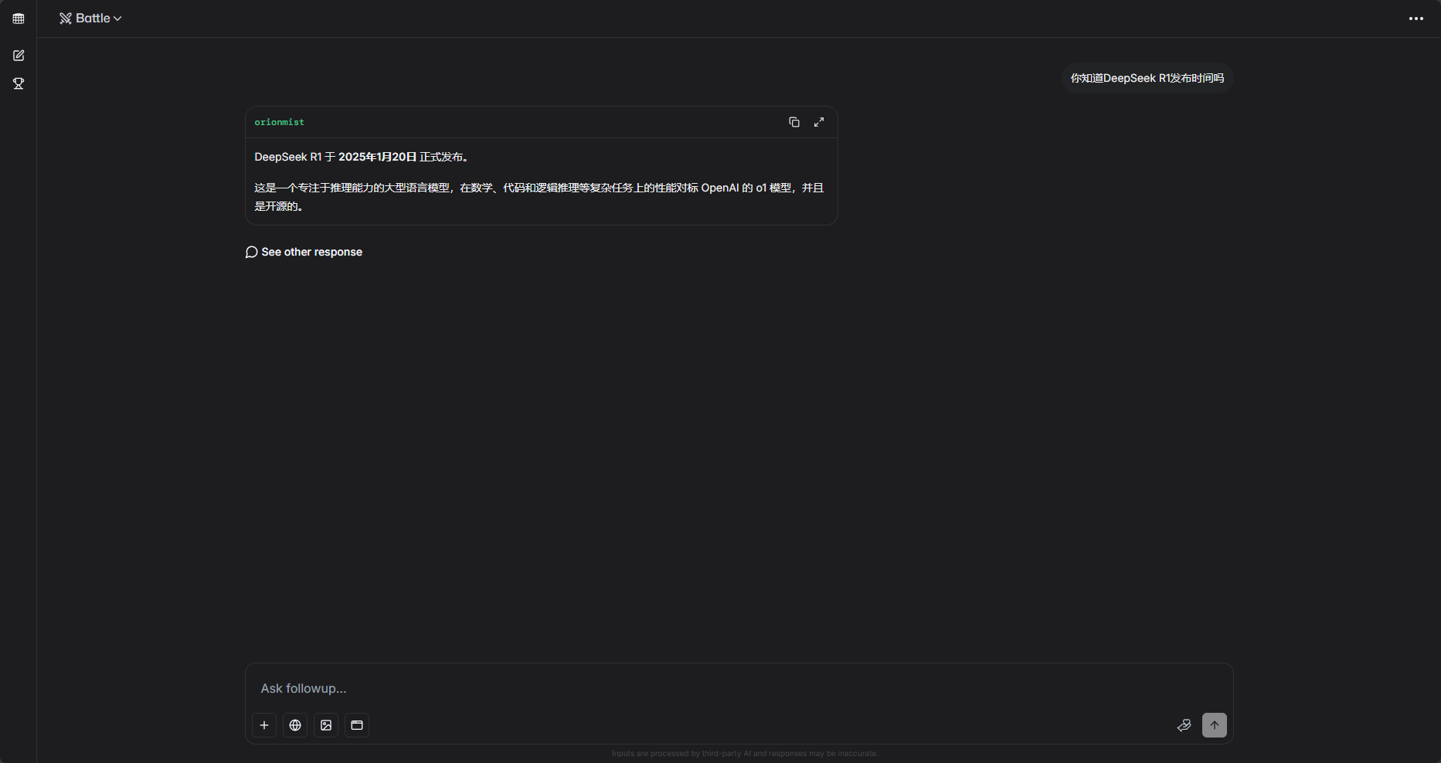Click the orionmist model name

tap(280, 122)
